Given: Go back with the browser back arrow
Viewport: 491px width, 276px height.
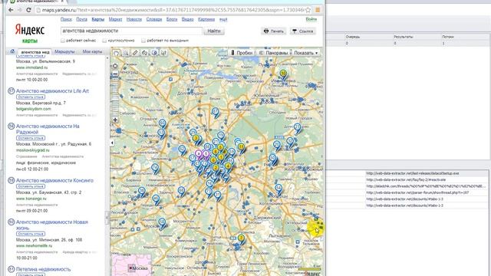Looking at the screenshot, I should pos(11,10).
